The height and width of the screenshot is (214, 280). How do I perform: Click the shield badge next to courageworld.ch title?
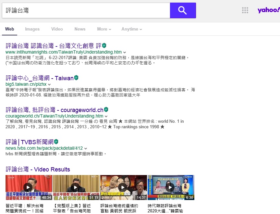[x=106, y=109]
